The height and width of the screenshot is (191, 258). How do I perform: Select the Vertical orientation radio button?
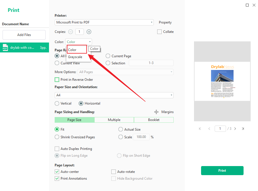click(56, 103)
